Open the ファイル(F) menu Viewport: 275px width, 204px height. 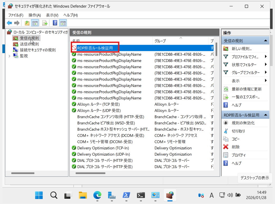(16, 15)
